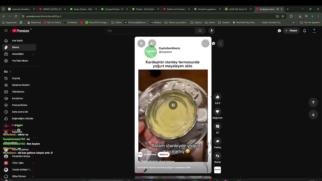Open the Yazılım bookmarks folder
The width and height of the screenshot is (322, 181).
pyautogui.click(x=210, y=22)
